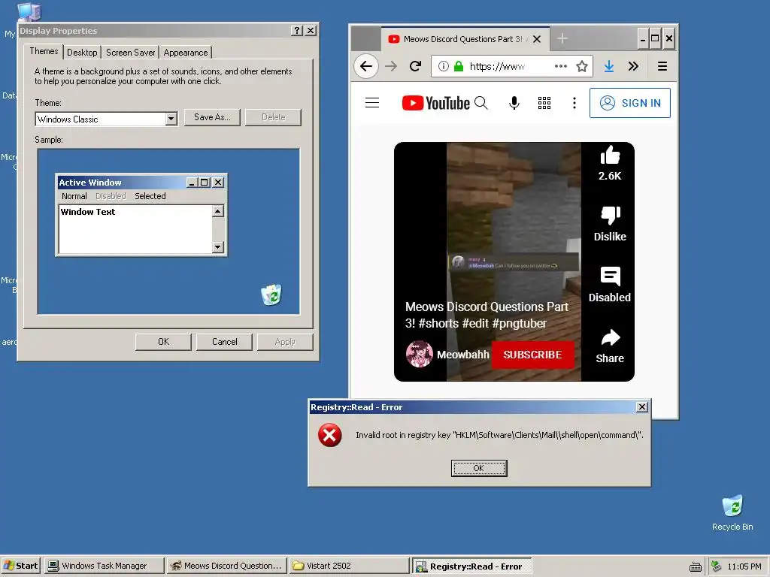Click the YouTube logo
Viewport: 770px width, 577px height.
(435, 103)
